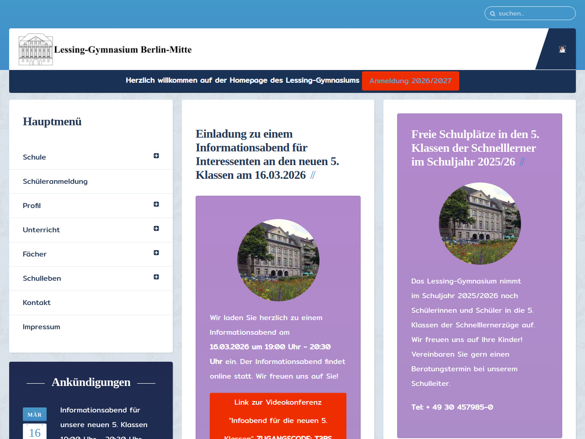The image size is (585, 439).
Task: Expand the Unterricht submenu plus icon
Action: pyautogui.click(x=156, y=229)
